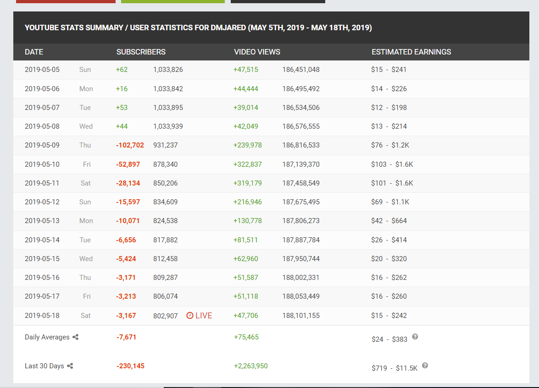Click the YouTube Stats Summary title text
The image size is (539, 388).
[x=198, y=27]
